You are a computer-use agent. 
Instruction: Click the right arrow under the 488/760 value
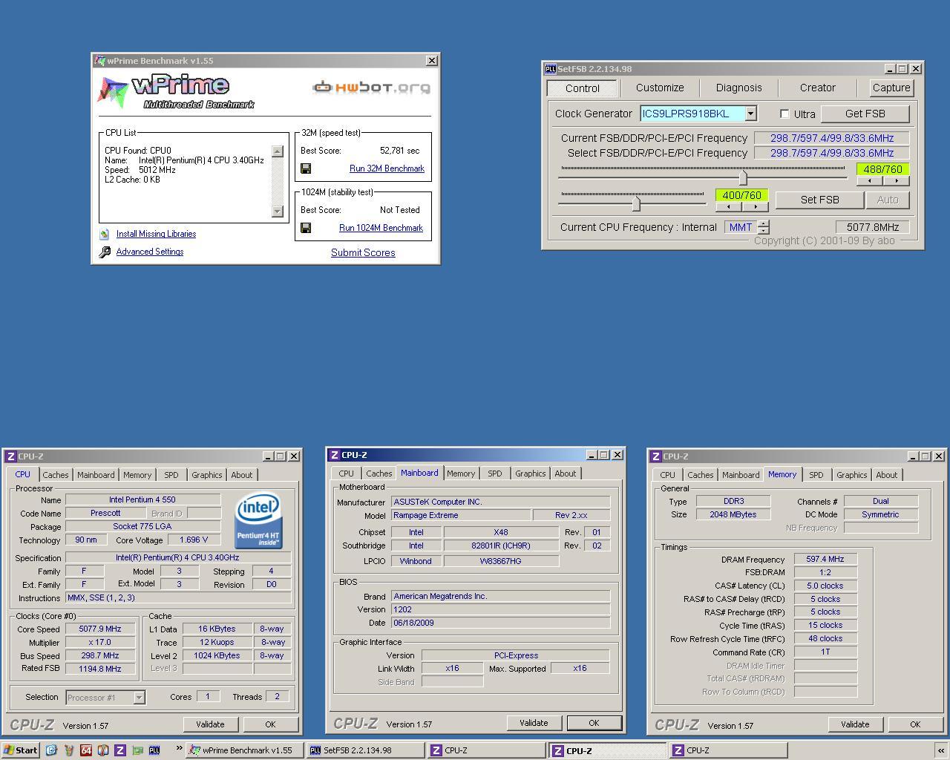(897, 180)
